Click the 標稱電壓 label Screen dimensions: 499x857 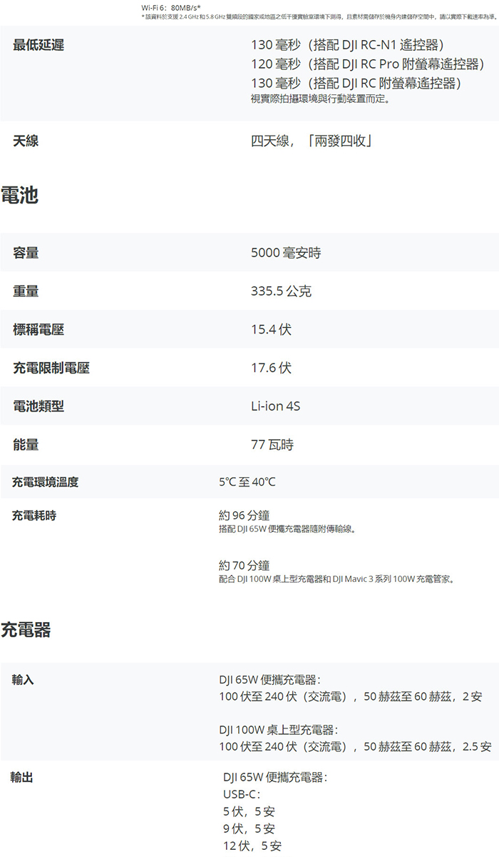(38, 330)
